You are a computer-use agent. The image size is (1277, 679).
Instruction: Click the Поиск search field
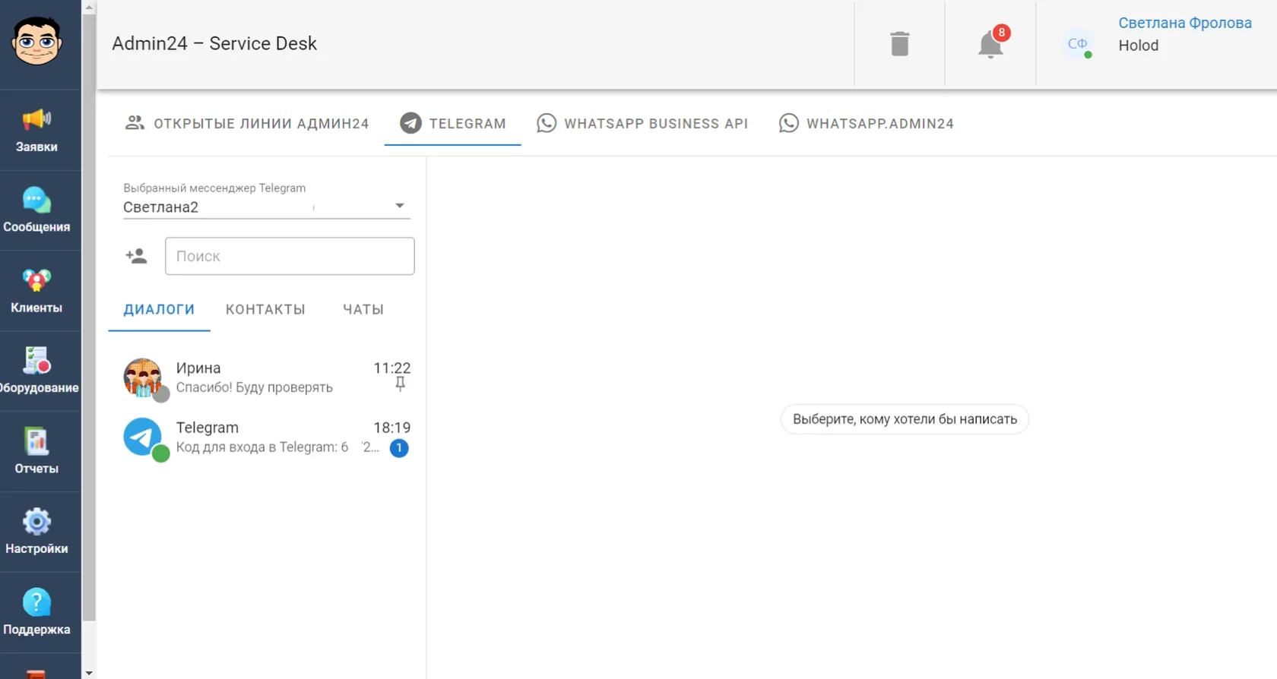pyautogui.click(x=290, y=256)
